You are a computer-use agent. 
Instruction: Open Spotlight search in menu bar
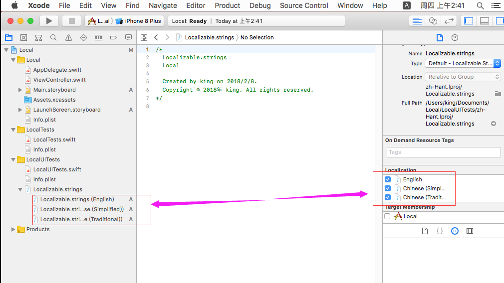click(480, 5)
